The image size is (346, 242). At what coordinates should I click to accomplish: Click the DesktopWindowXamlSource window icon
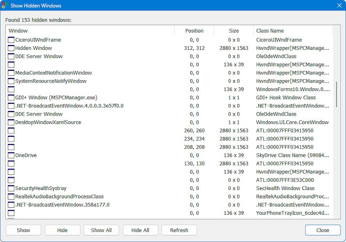pyautogui.click(x=11, y=123)
